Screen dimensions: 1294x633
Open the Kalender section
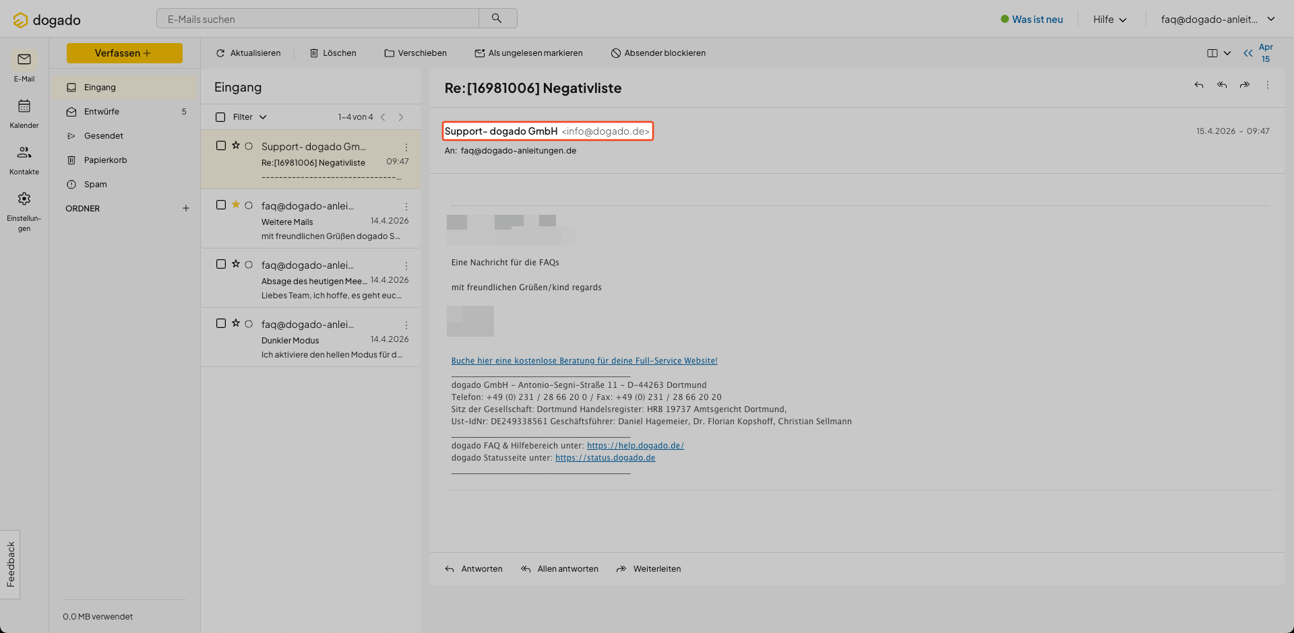click(x=24, y=113)
